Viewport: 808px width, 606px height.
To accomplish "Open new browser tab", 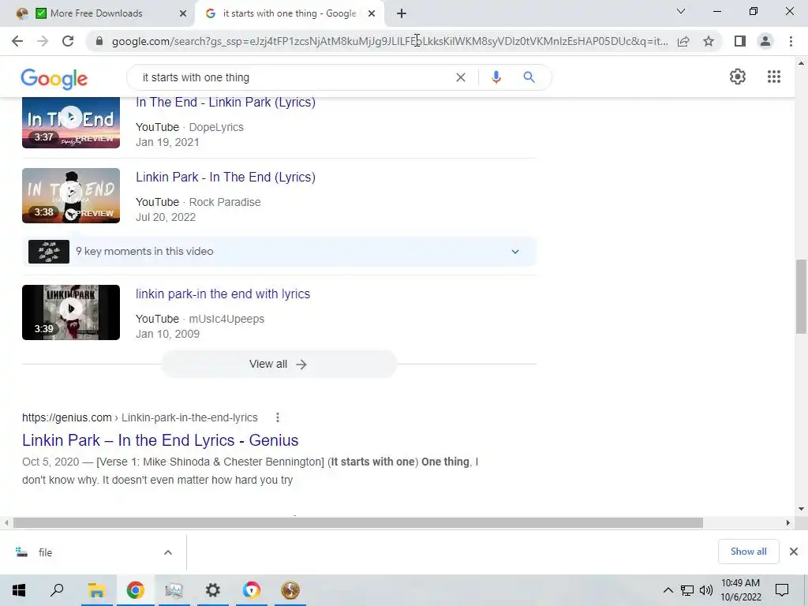I will pyautogui.click(x=402, y=13).
